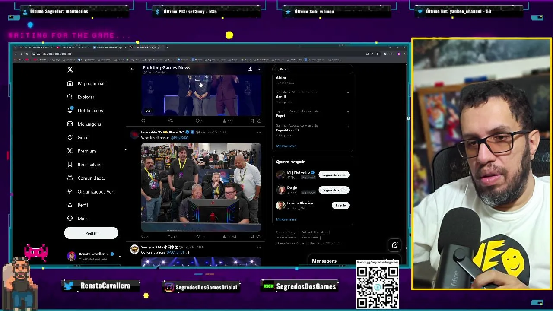Open Perfil in sidebar

(78, 205)
